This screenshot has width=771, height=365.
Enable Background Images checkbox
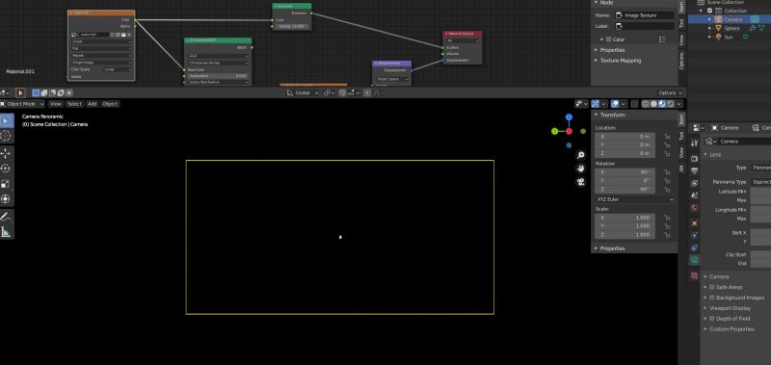(712, 298)
